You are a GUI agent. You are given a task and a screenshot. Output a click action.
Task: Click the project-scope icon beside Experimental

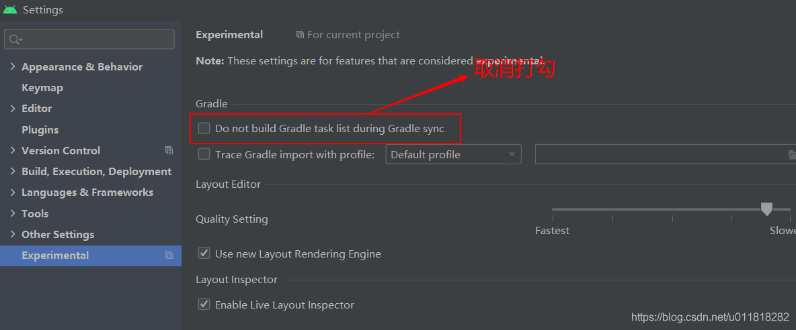(x=169, y=255)
